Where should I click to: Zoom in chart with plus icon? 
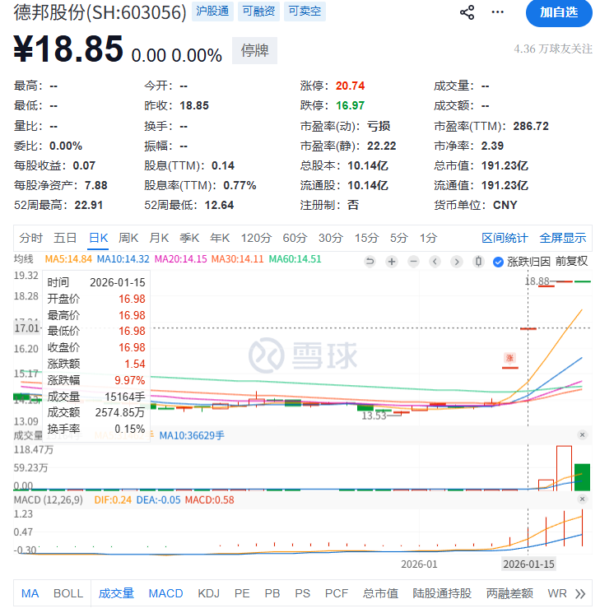tap(392, 261)
